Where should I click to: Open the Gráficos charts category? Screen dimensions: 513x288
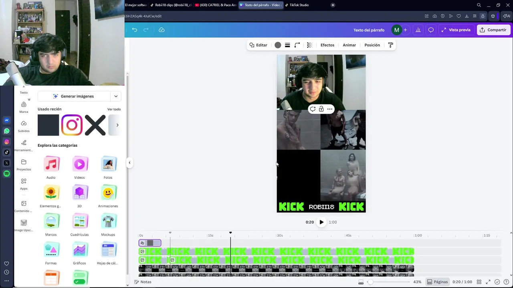pos(79,253)
